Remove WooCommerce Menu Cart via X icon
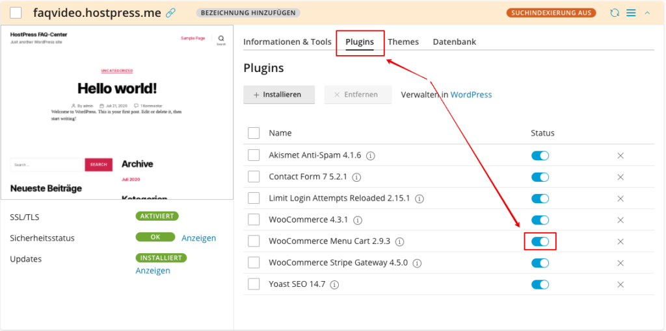The width and height of the screenshot is (666, 331). point(620,241)
